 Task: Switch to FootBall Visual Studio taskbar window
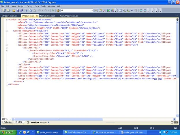(x=77, y=132)
